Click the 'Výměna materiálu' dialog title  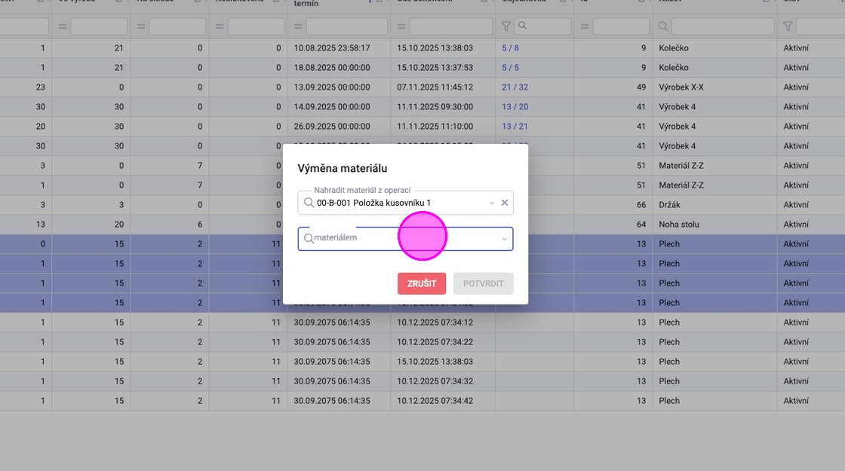click(x=343, y=169)
